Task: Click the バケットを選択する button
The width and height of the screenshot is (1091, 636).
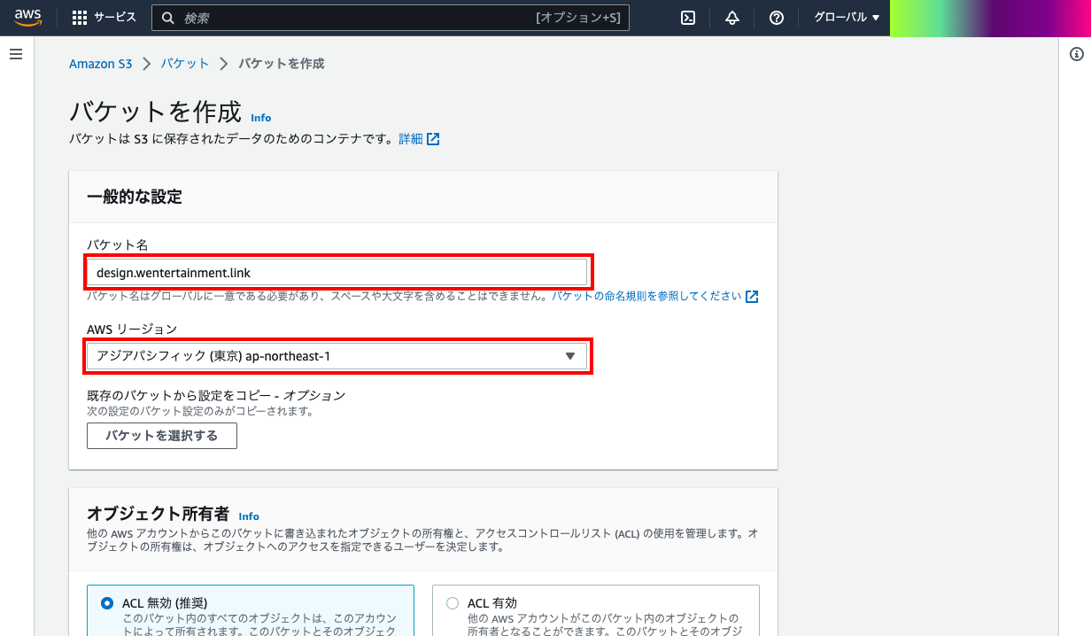Action: (162, 436)
